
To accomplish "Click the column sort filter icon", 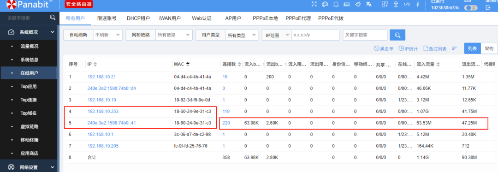I will 455,48.
